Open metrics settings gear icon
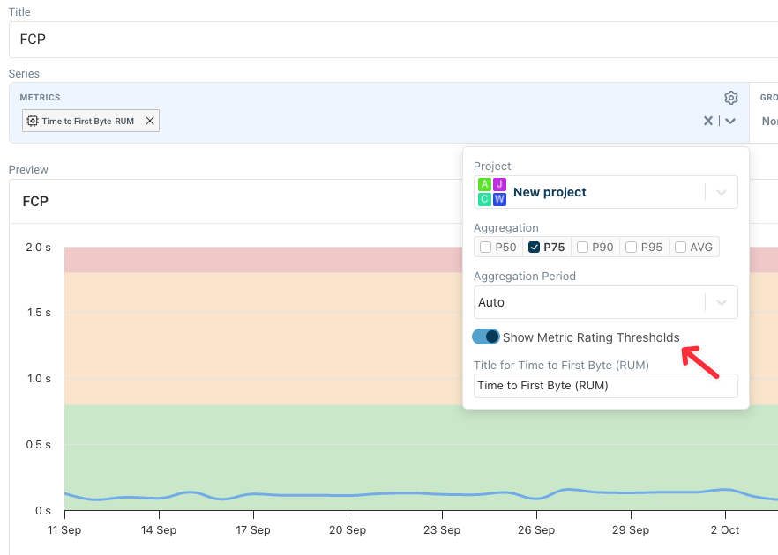Viewport: 778px width, 555px height. coord(730,98)
